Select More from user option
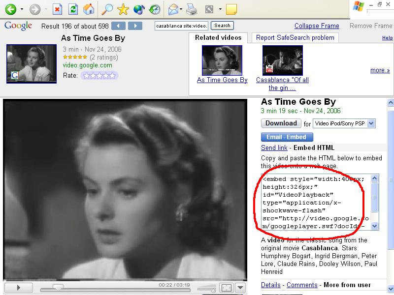 [347, 285]
